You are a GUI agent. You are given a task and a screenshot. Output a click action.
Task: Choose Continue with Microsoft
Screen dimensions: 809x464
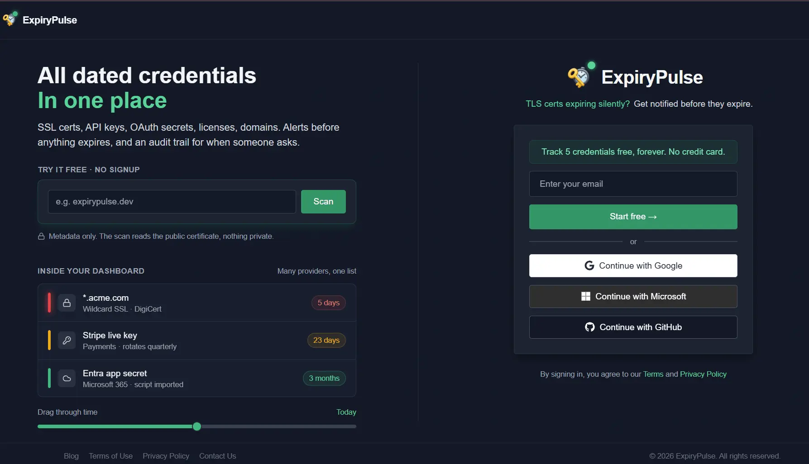click(633, 296)
